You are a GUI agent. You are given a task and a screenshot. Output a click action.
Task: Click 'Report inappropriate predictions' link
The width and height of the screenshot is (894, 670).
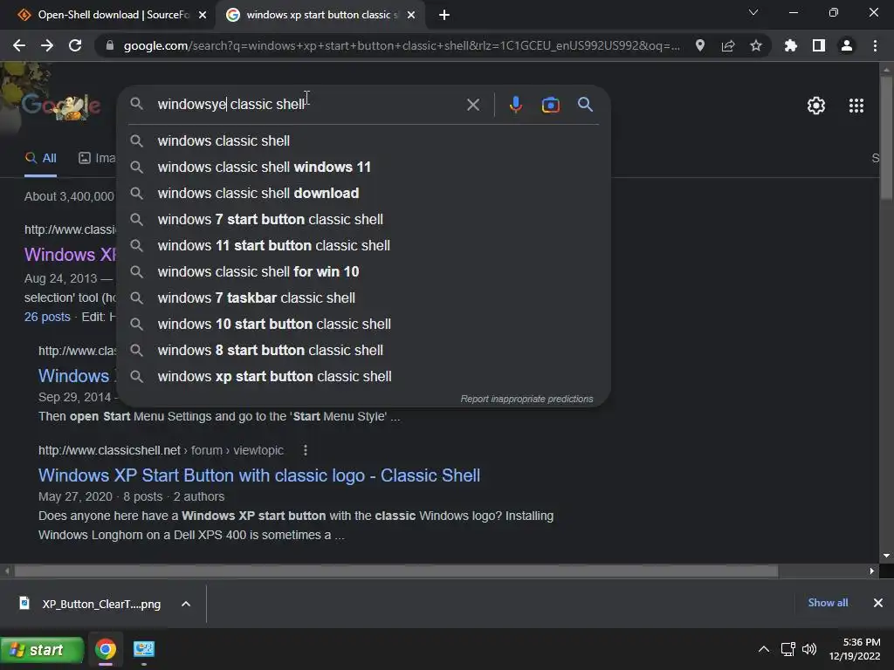(526, 399)
